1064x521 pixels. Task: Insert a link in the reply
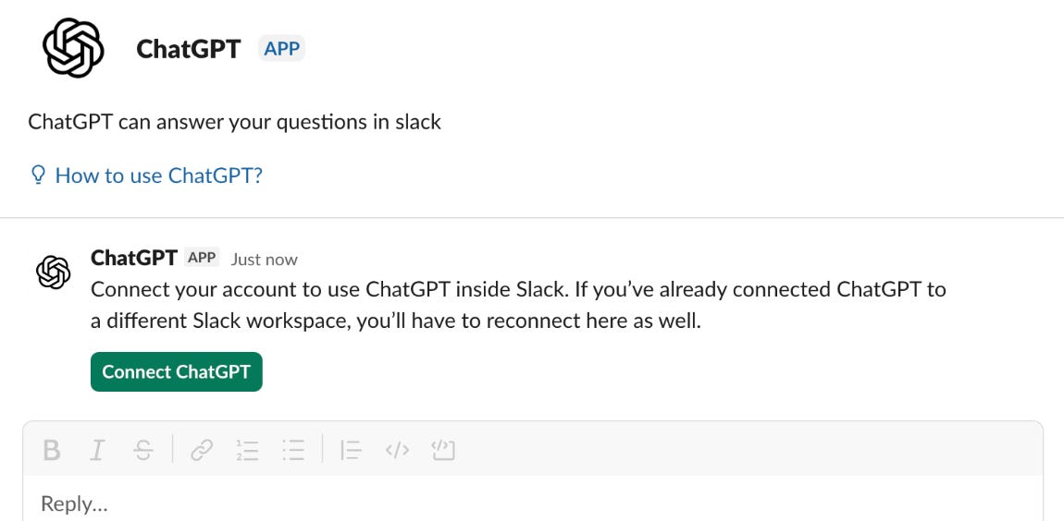[x=201, y=450]
